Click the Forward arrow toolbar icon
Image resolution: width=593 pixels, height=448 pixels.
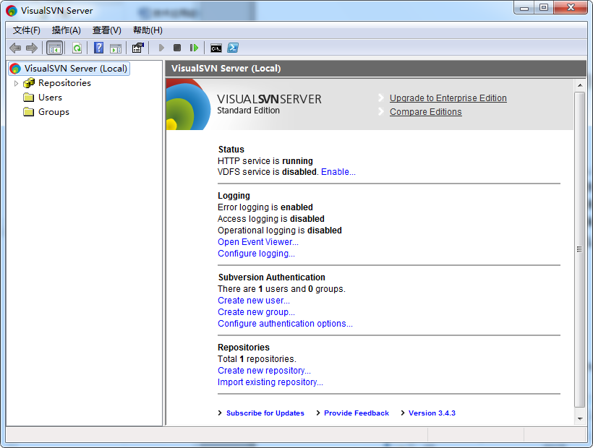coord(32,48)
